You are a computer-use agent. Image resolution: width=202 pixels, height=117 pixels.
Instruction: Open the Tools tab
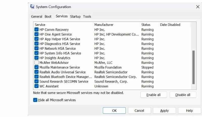click(x=87, y=17)
